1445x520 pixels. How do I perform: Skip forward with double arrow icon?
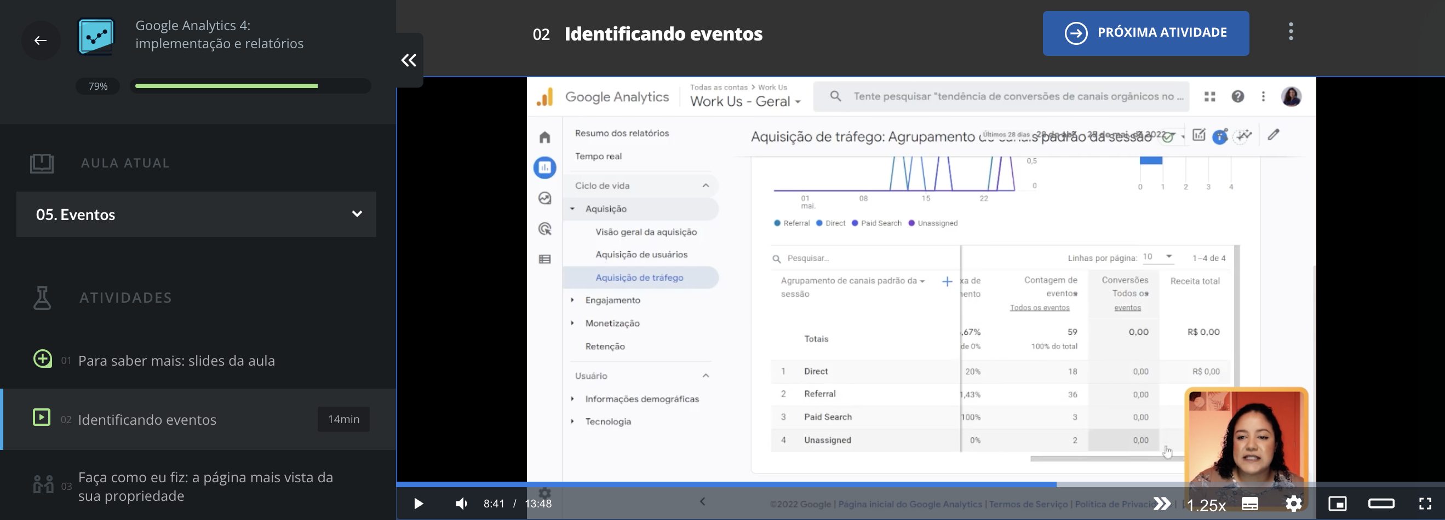pos(1162,503)
